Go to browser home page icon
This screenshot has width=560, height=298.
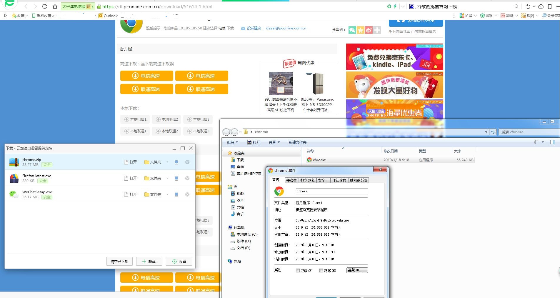pyautogui.click(x=55, y=6)
